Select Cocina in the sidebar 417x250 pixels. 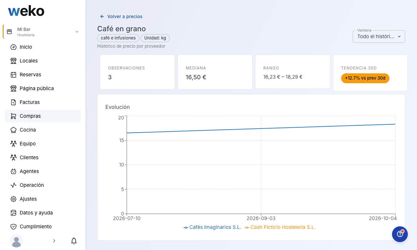pos(43,130)
